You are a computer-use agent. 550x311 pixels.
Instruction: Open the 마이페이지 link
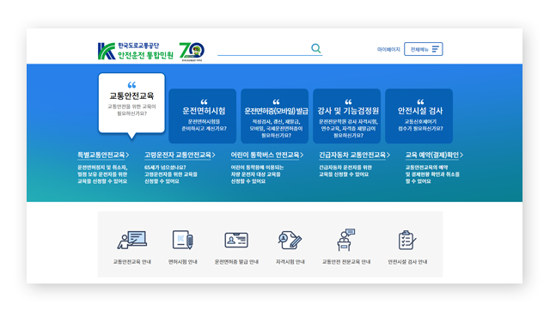[x=388, y=50]
